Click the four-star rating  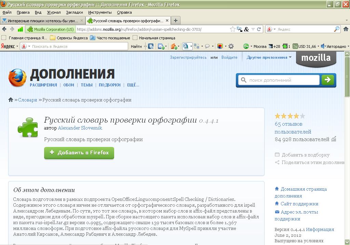(x=290, y=116)
